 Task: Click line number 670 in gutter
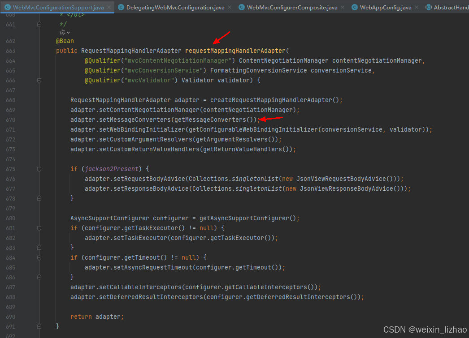click(x=10, y=120)
